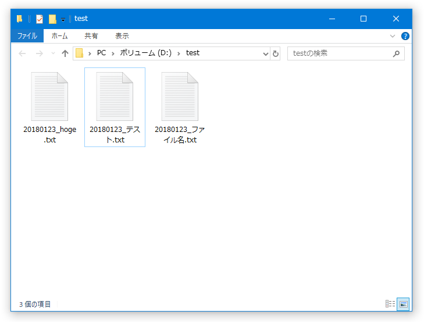424x322 pixels.
Task: Expand the chevron after PC in the address bar
Action: [113, 53]
